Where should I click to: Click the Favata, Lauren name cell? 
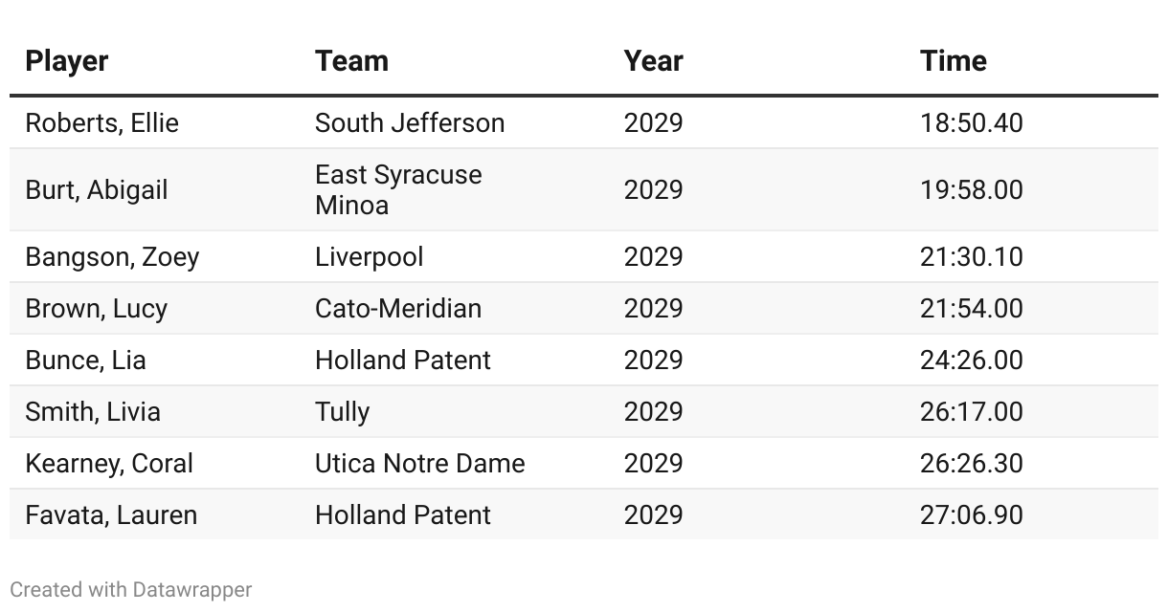click(111, 515)
